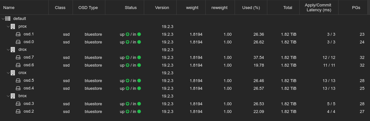
Task: Click the green up arrow of osd.7
Action: click(x=127, y=58)
